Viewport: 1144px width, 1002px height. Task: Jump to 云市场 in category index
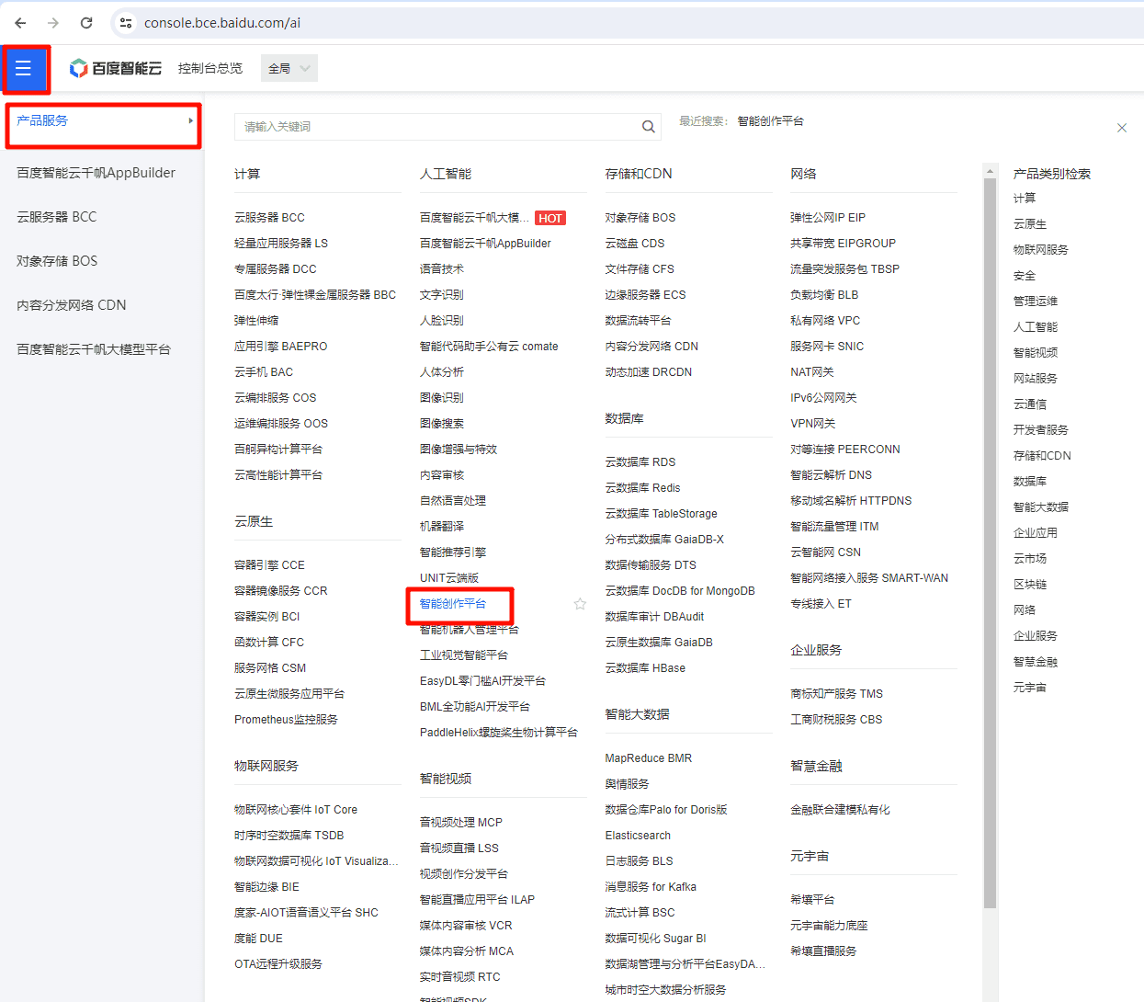(x=1030, y=559)
